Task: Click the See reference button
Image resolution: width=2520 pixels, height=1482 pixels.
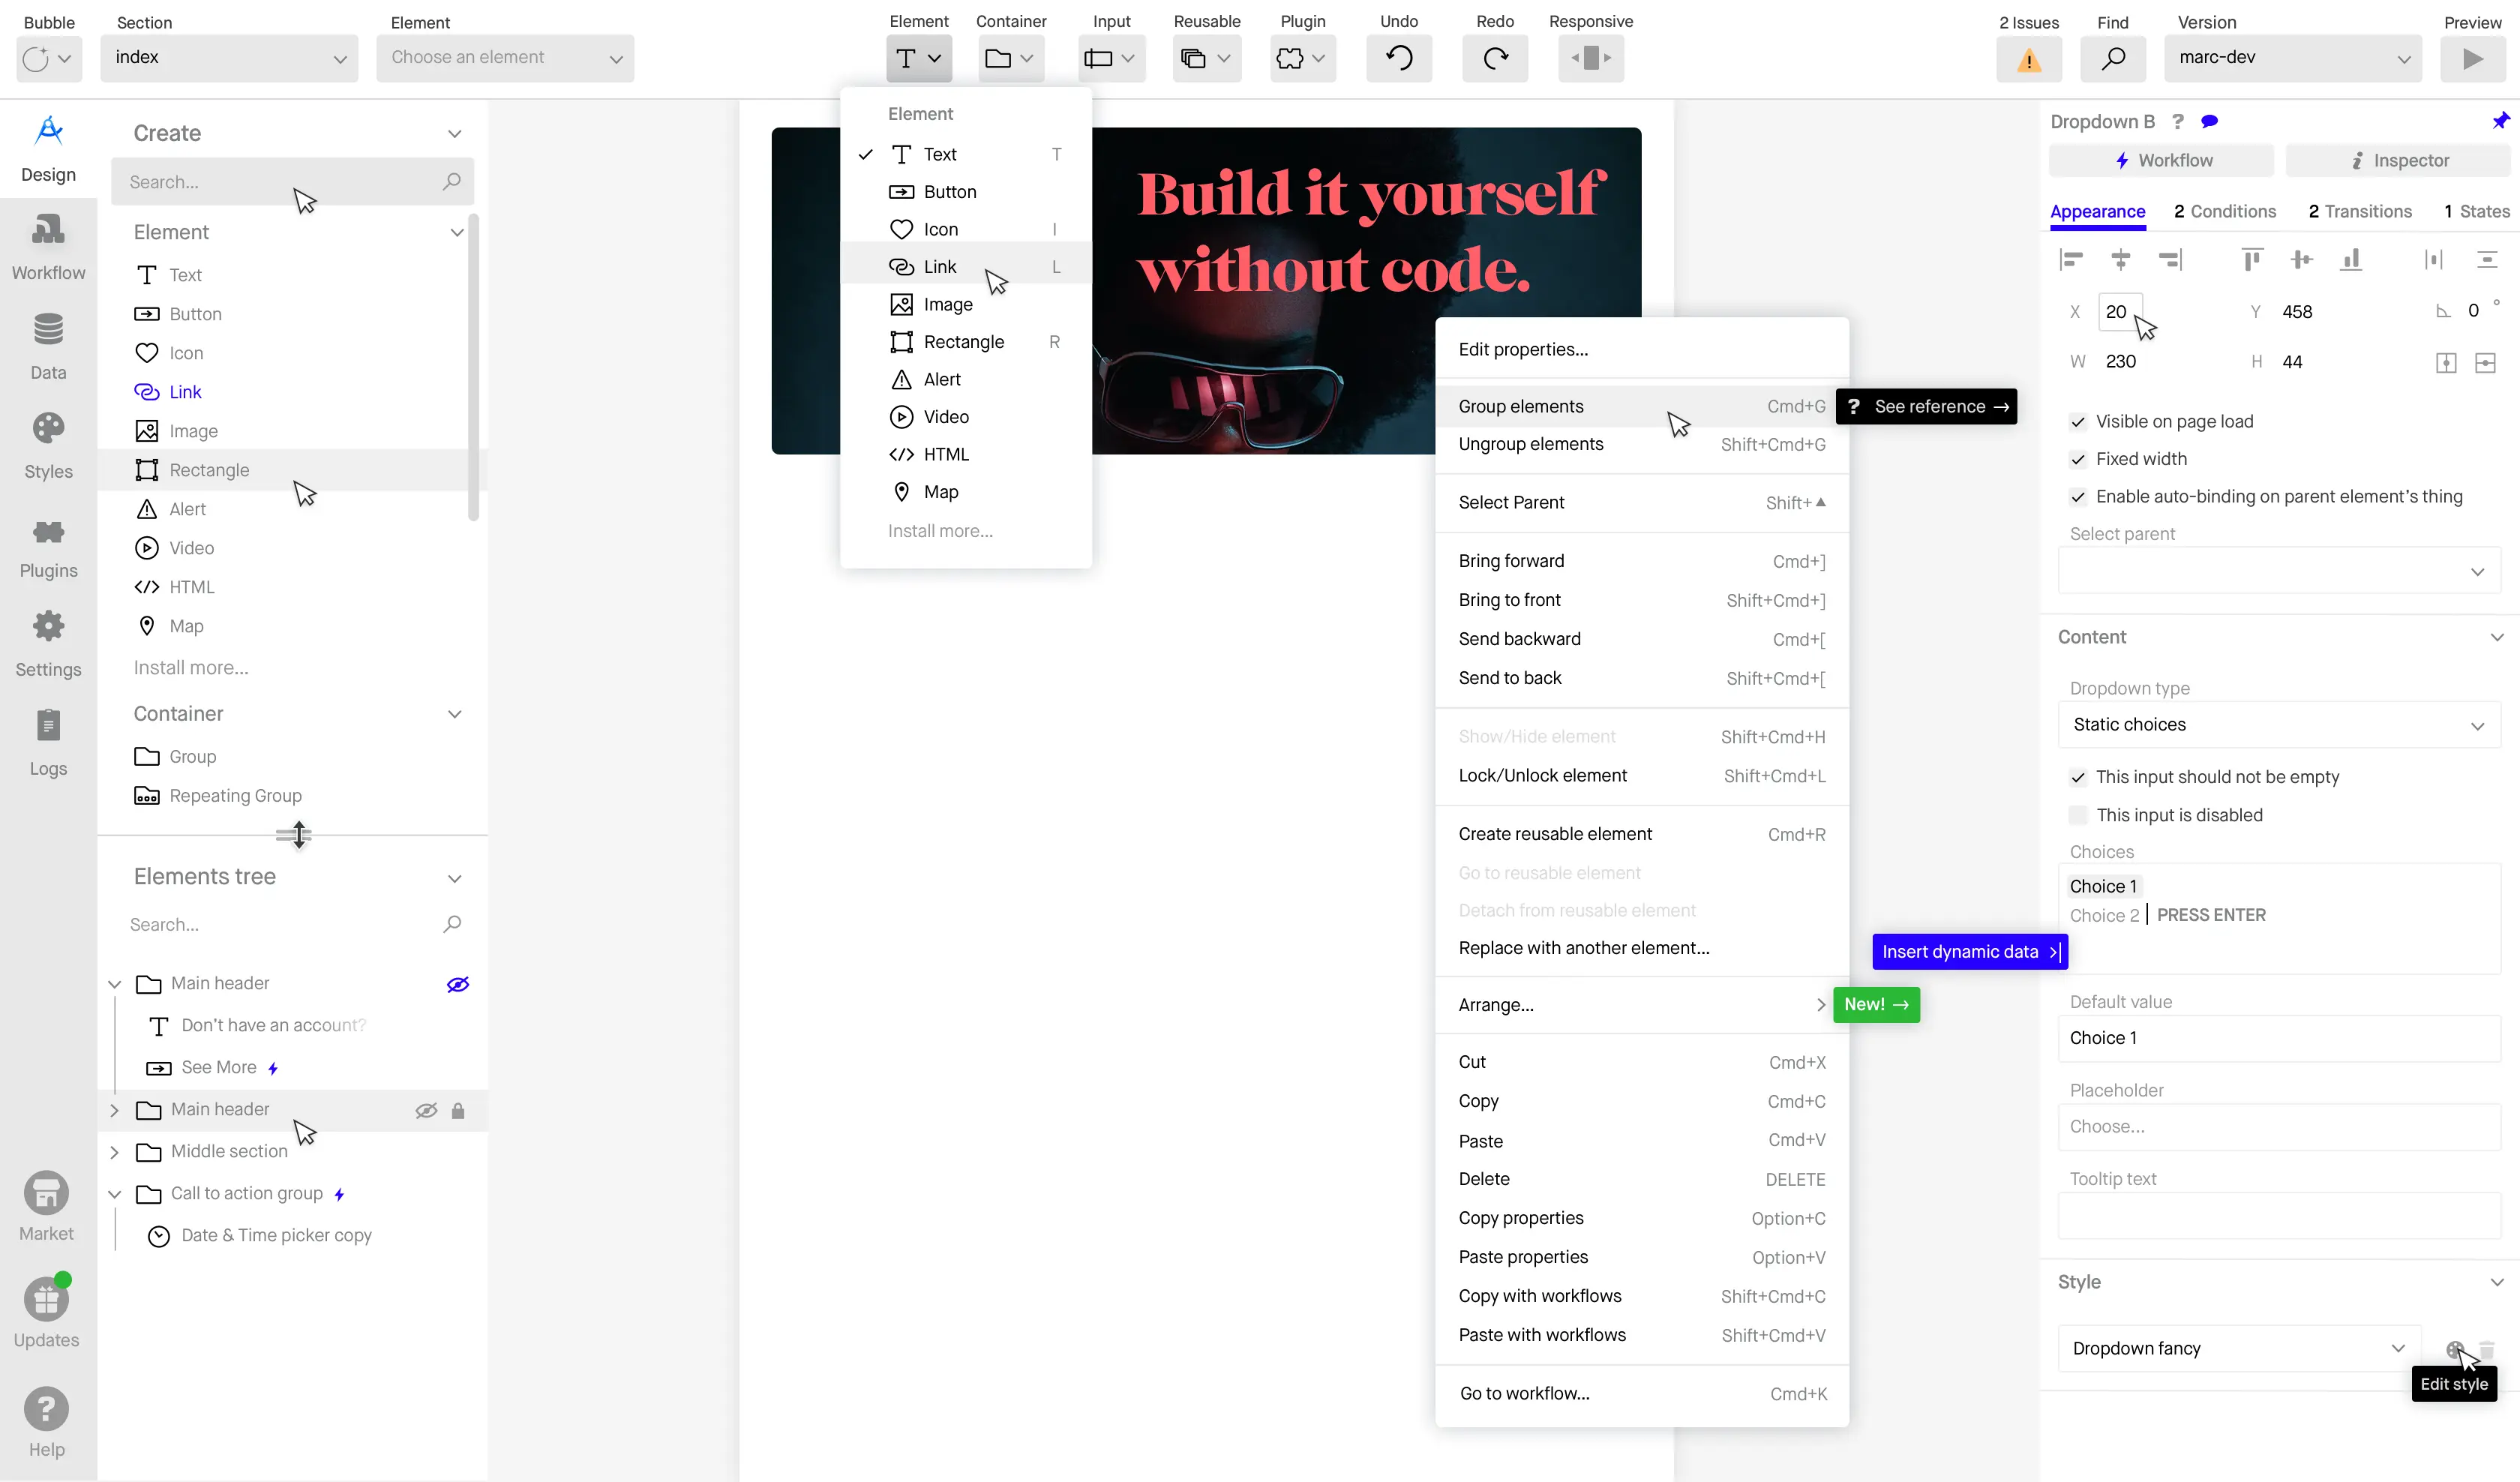Action: tap(1927, 406)
